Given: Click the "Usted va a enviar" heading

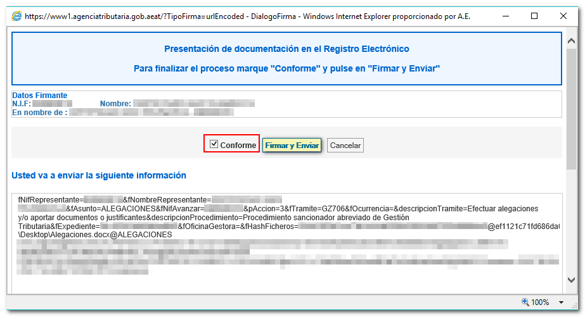Looking at the screenshot, I should click(x=99, y=175).
